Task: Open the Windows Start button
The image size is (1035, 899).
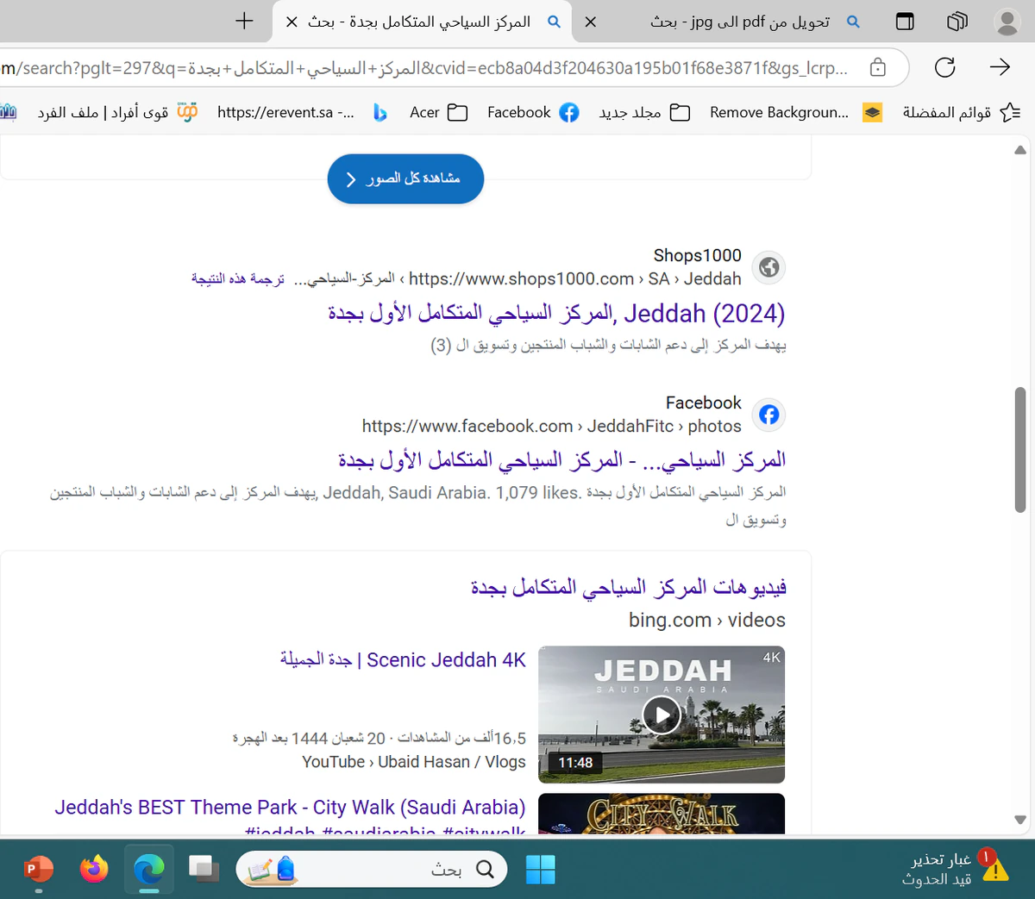Action: 541,869
